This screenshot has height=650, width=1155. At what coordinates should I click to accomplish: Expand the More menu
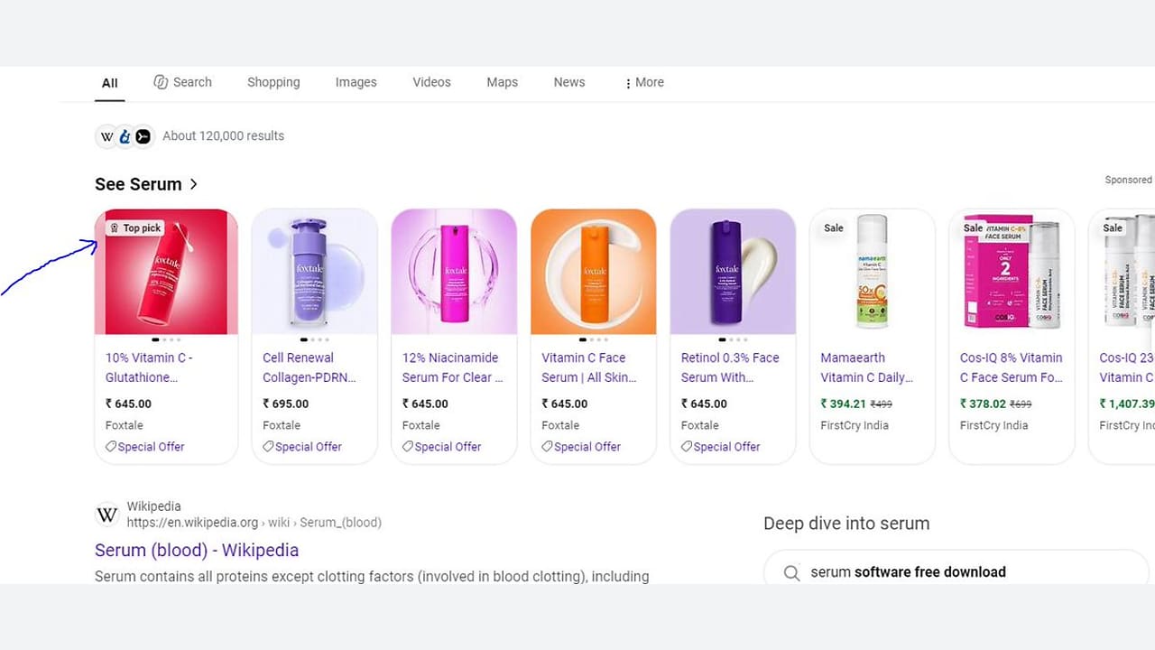pos(644,82)
